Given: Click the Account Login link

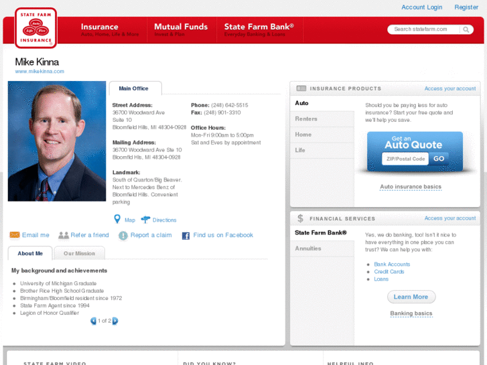Looking at the screenshot, I should coord(421,7).
